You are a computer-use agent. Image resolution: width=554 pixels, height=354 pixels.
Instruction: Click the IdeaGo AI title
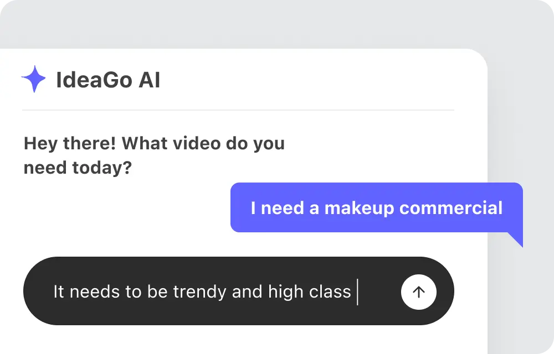(108, 80)
